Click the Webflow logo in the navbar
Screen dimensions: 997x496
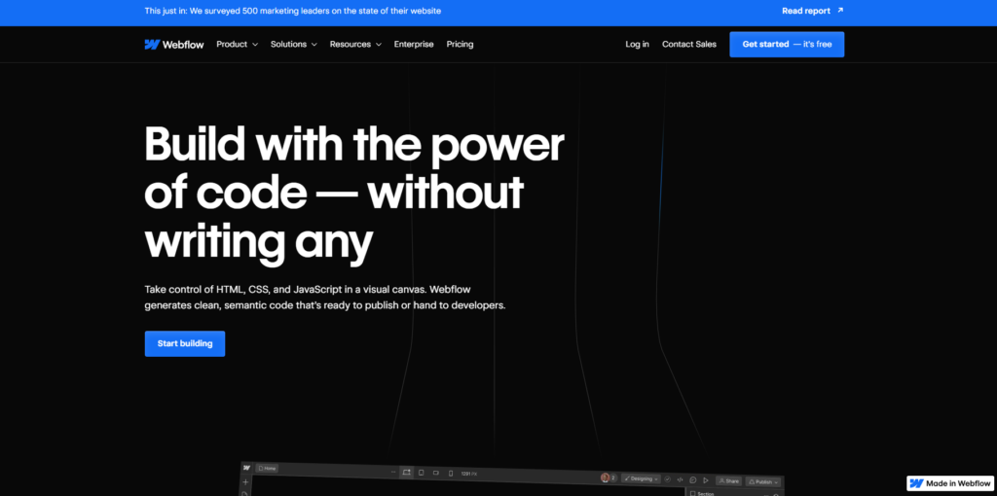[x=174, y=45]
